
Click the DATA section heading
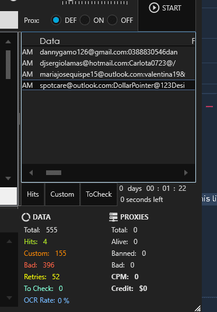coord(41,217)
